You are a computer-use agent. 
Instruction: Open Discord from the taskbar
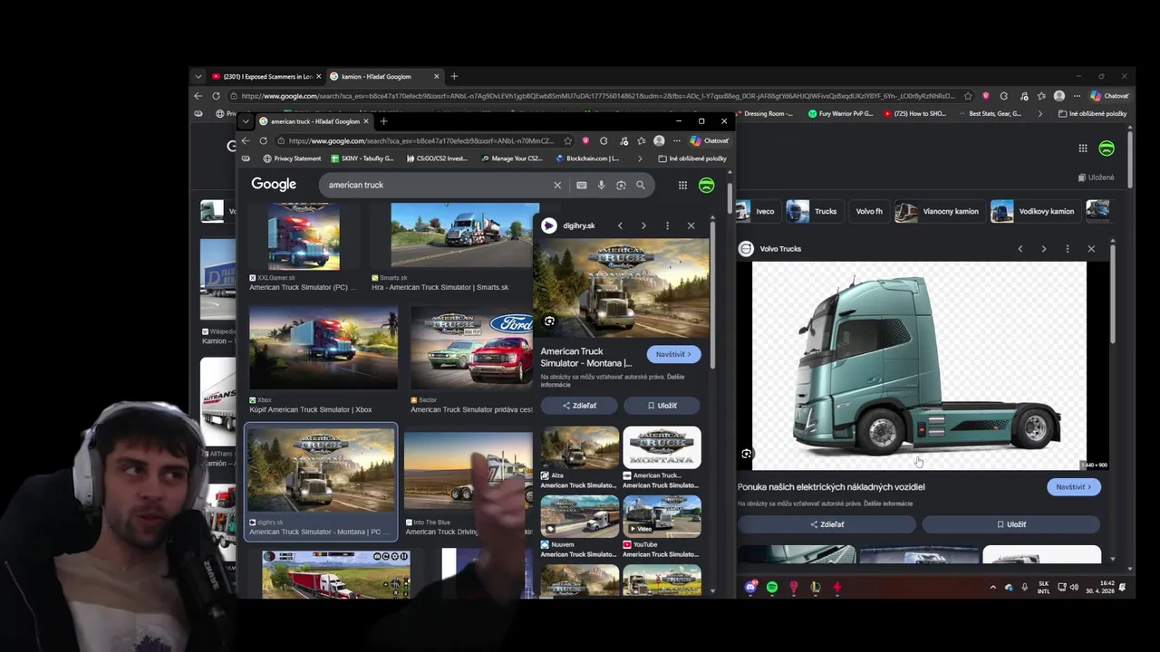point(750,587)
